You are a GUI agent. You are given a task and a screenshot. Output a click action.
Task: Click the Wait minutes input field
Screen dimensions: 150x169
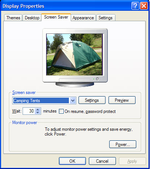pyautogui.click(x=29, y=111)
